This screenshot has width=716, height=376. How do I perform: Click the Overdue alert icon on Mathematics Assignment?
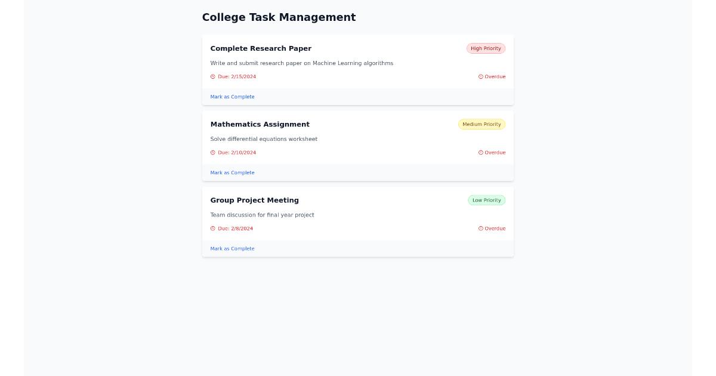[x=480, y=152]
